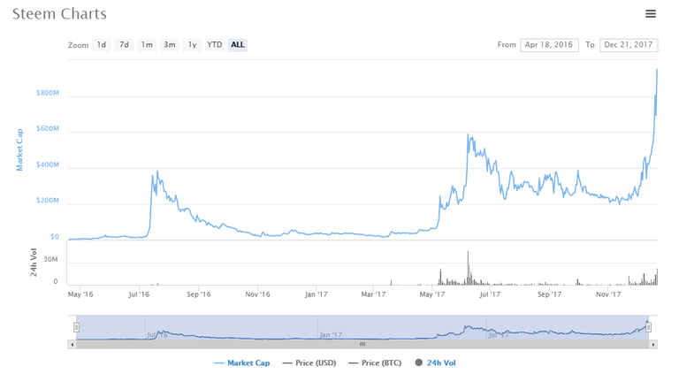Click the Sep '16 date label

[x=199, y=294]
